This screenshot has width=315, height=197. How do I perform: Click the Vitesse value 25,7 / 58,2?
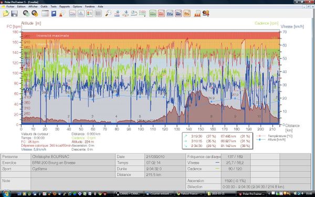[236, 163]
